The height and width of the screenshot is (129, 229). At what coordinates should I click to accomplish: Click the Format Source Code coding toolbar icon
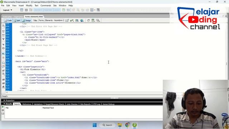pos(3,87)
